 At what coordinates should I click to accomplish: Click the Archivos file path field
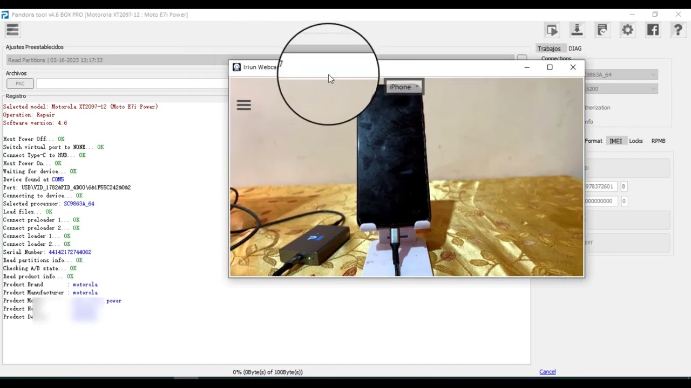pos(132,84)
